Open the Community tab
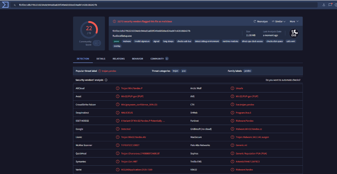 159,59
